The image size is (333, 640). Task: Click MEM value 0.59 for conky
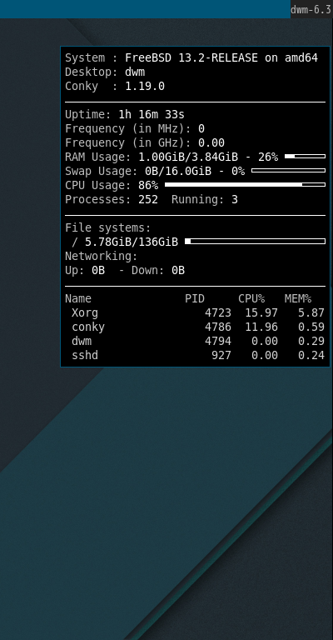311,327
